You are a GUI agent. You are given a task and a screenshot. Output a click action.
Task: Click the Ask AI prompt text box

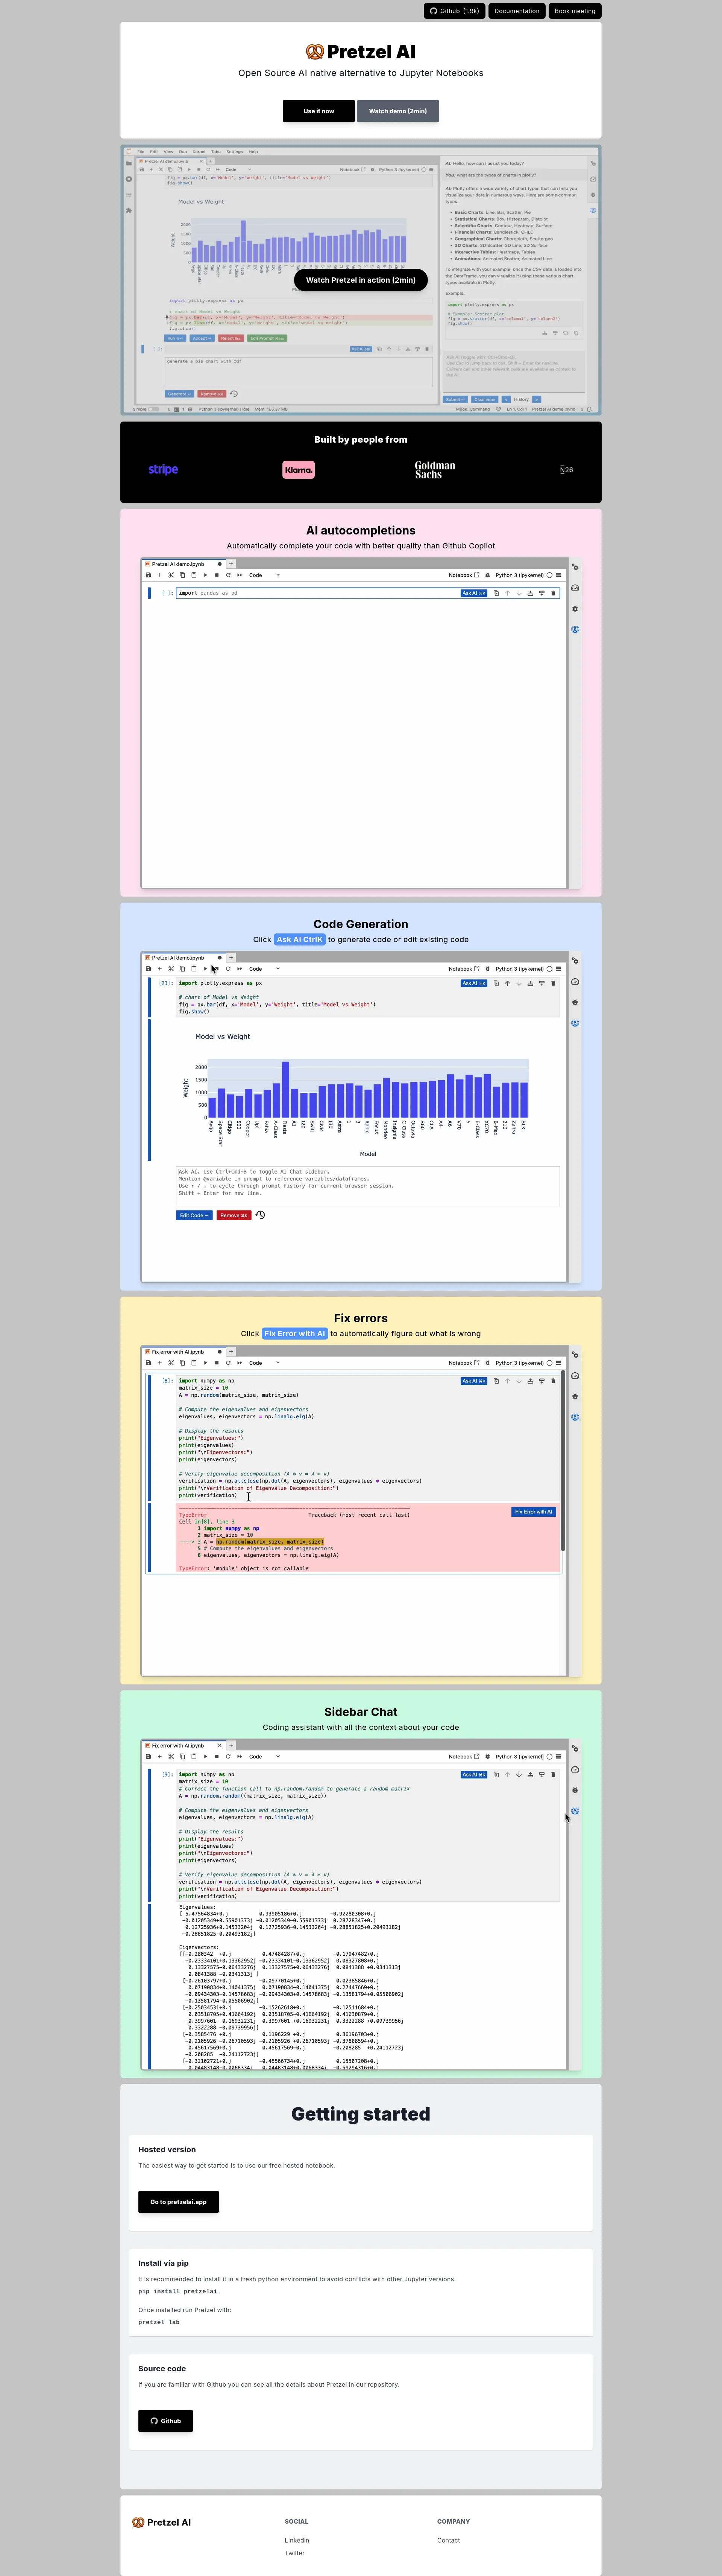point(367,1186)
